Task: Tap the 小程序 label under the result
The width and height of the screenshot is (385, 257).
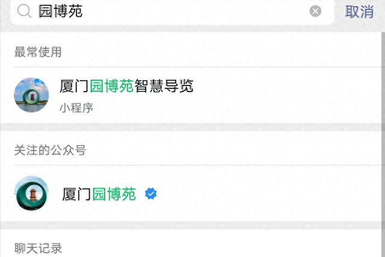Action: (76, 108)
